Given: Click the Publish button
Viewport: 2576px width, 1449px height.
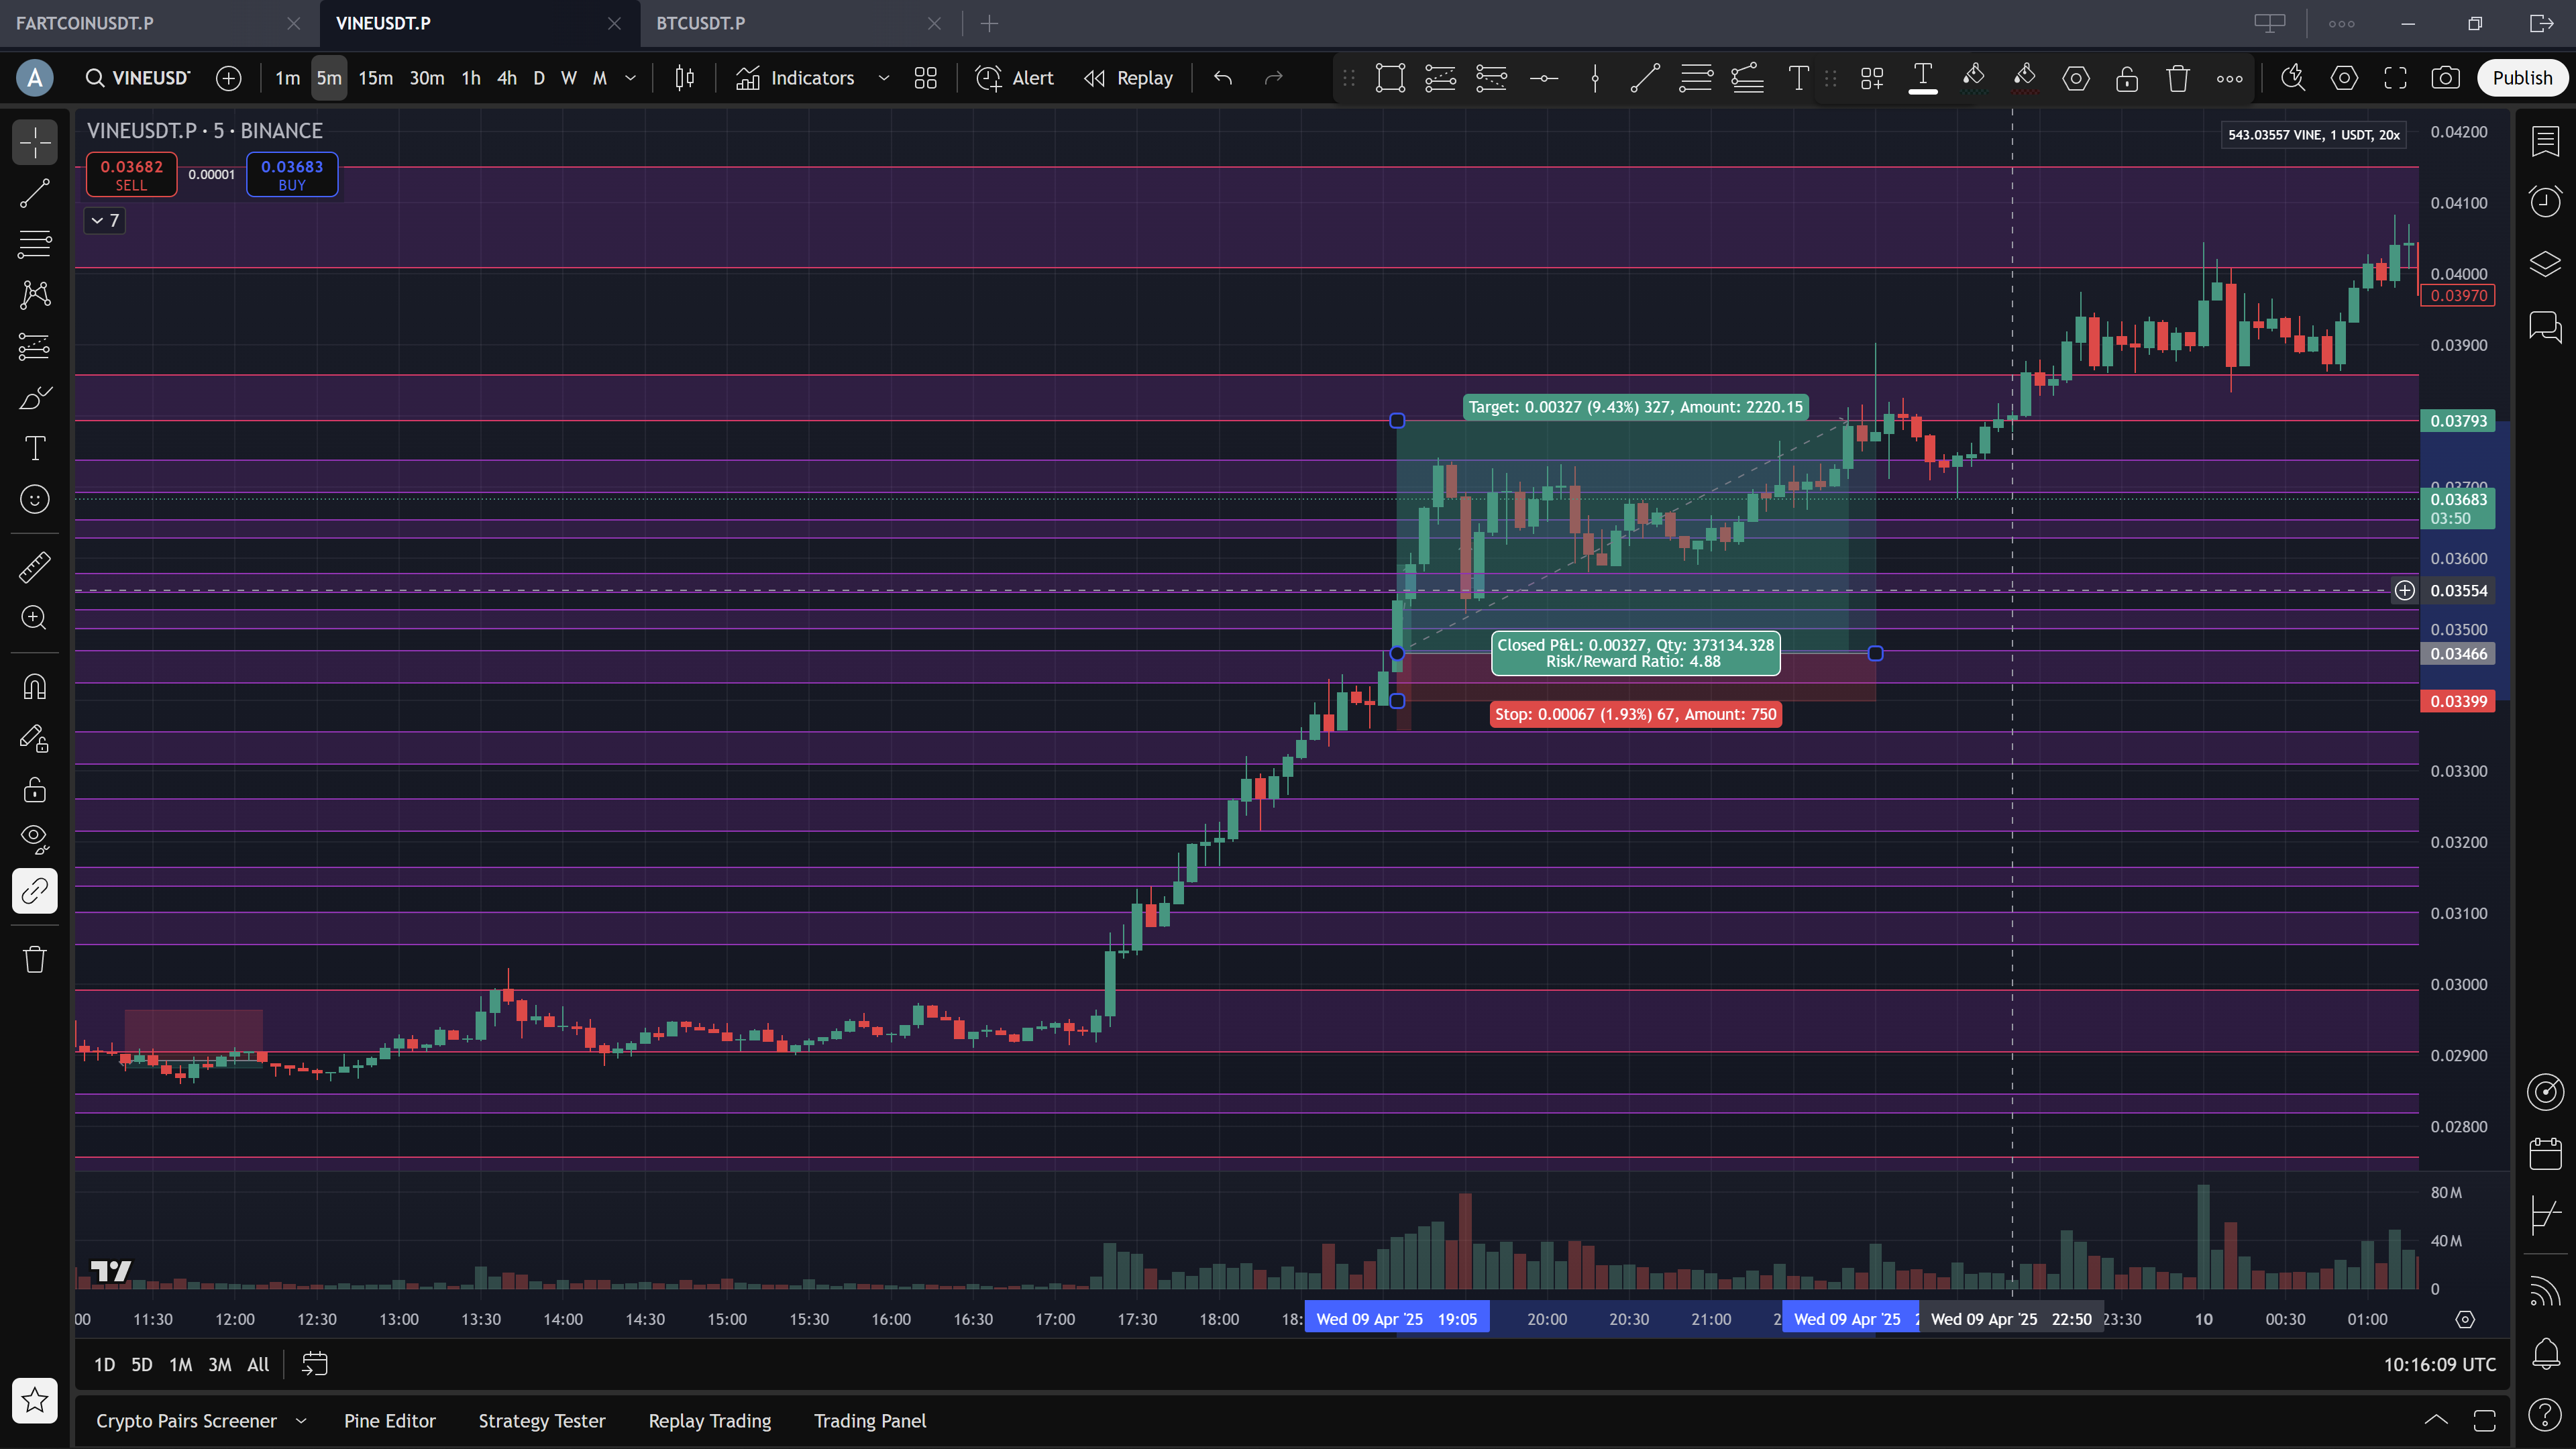Looking at the screenshot, I should click(x=2521, y=78).
